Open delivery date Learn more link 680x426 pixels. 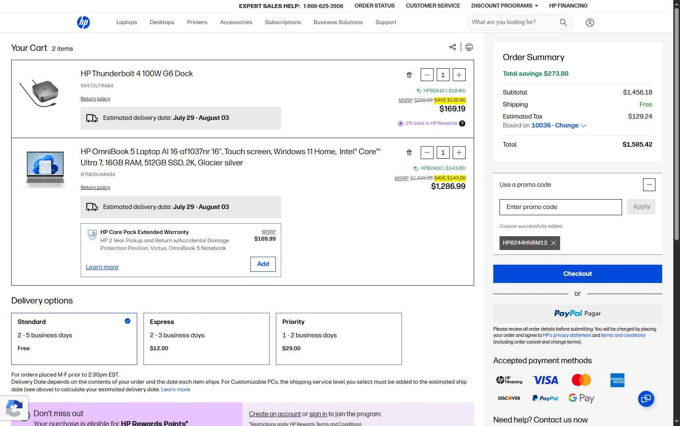[176, 389]
